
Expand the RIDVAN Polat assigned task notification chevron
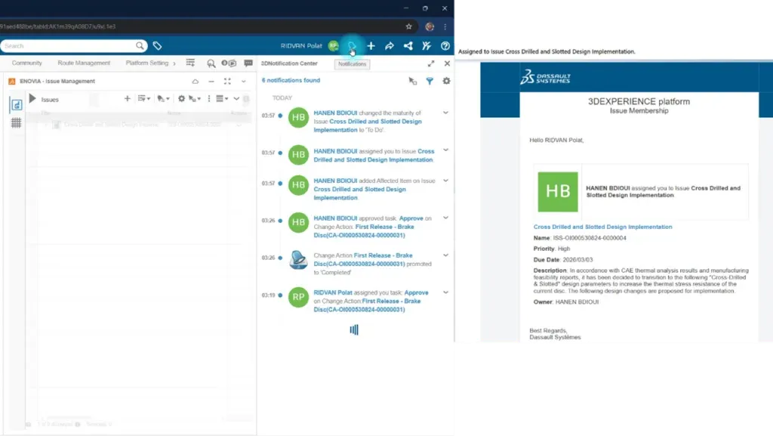(445, 292)
